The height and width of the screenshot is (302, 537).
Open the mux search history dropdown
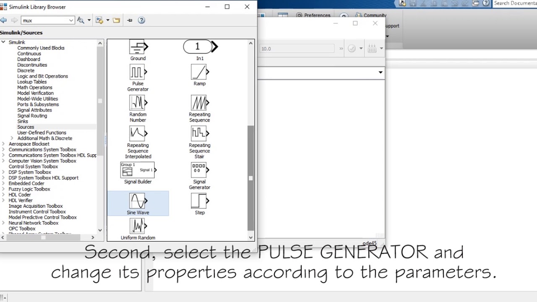(71, 20)
